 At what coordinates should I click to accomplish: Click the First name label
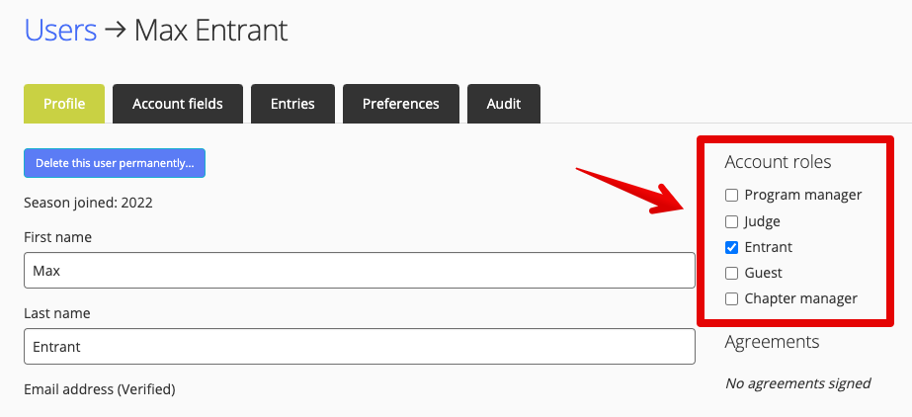tap(57, 237)
